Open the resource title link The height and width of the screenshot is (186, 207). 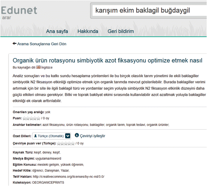[108, 60]
